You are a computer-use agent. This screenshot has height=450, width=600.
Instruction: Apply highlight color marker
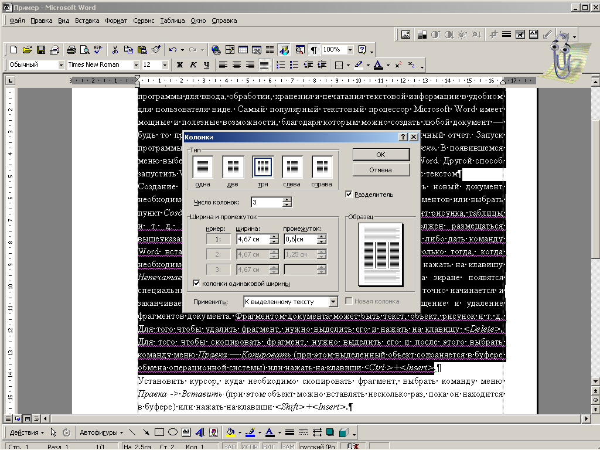coord(359,65)
